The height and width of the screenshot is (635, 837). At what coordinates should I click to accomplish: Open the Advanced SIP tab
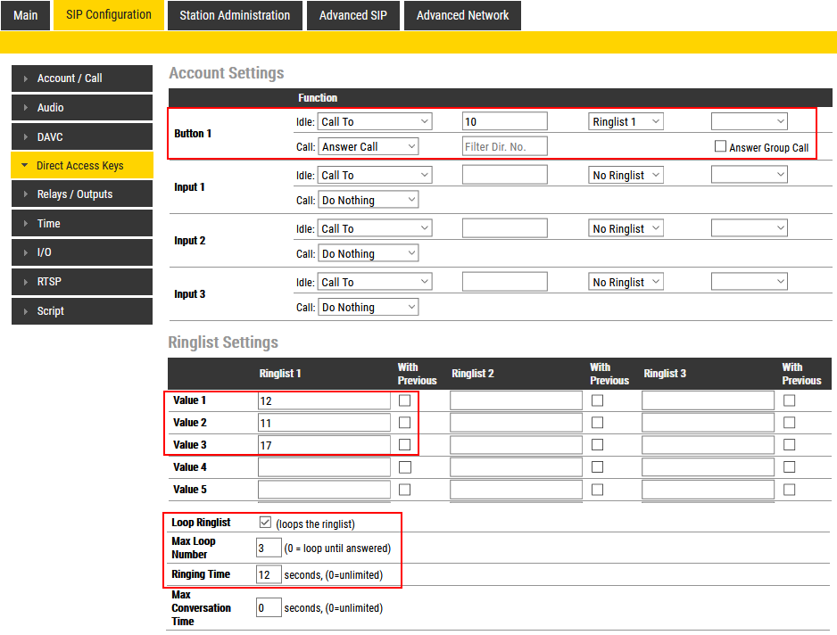click(x=353, y=15)
